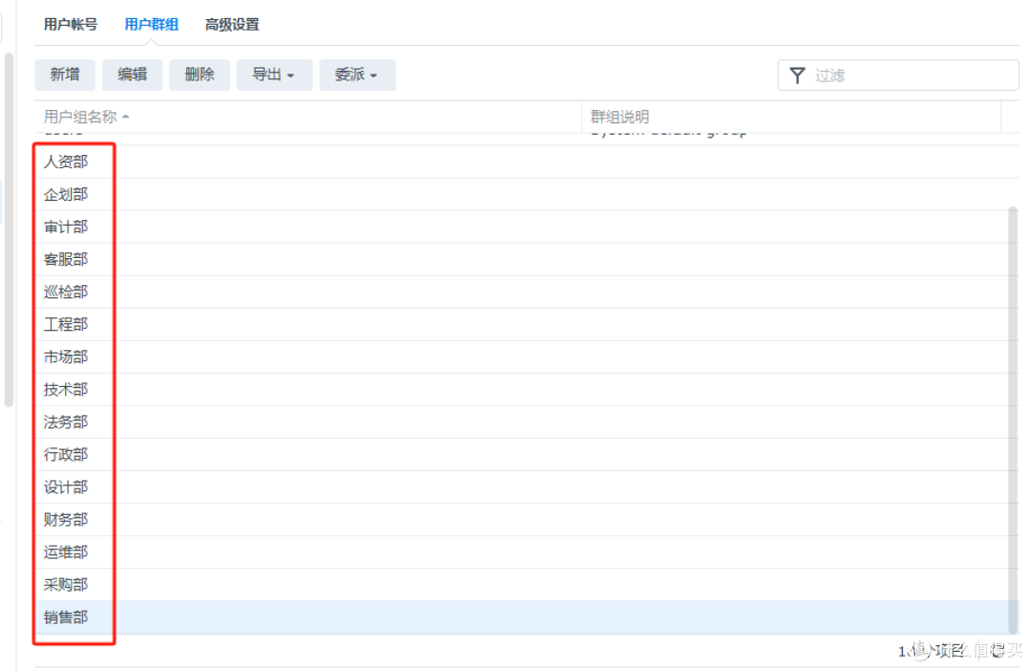Click the left panel vertical scrollbar
This screenshot has height=671, width=1032.
(9, 230)
